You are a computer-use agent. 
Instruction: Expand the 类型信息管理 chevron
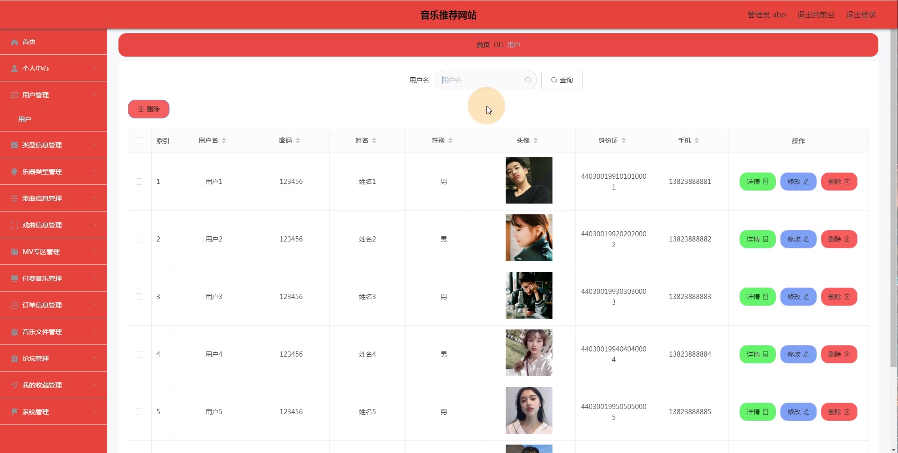pyautogui.click(x=95, y=145)
